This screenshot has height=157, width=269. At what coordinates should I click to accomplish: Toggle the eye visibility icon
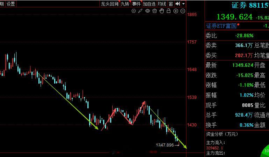[148, 11]
